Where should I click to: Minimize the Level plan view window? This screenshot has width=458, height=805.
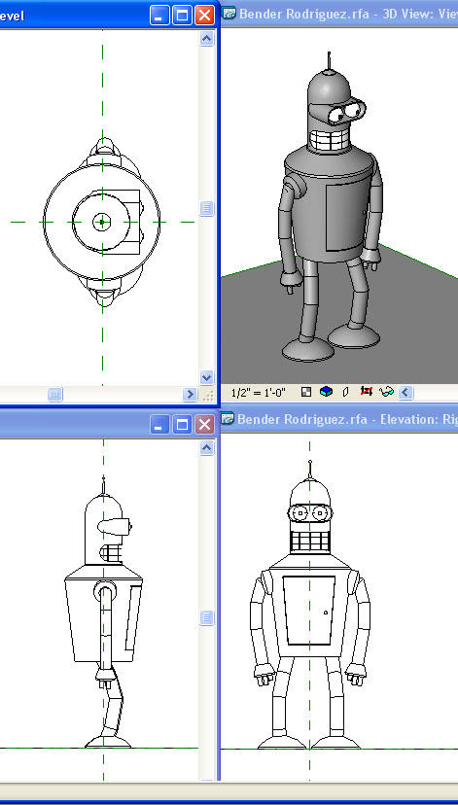(x=159, y=16)
